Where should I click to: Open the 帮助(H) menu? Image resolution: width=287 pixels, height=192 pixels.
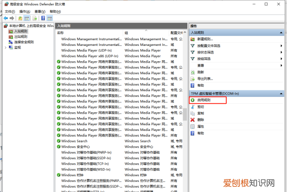point(55,11)
